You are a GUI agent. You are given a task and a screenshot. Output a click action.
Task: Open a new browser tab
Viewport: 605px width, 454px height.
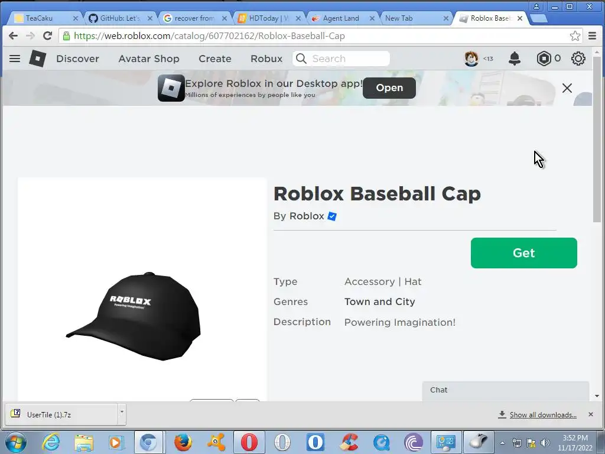point(539,18)
